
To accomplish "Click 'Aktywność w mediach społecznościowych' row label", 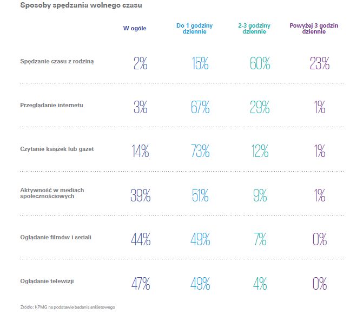I will click(x=52, y=193).
